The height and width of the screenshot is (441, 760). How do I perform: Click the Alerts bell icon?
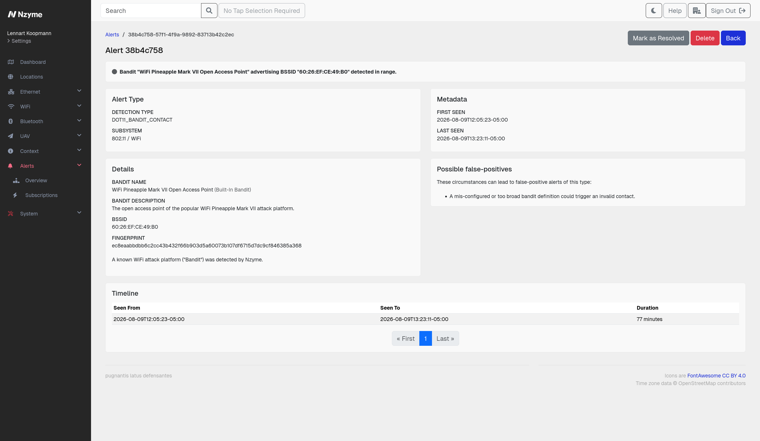[11, 166]
